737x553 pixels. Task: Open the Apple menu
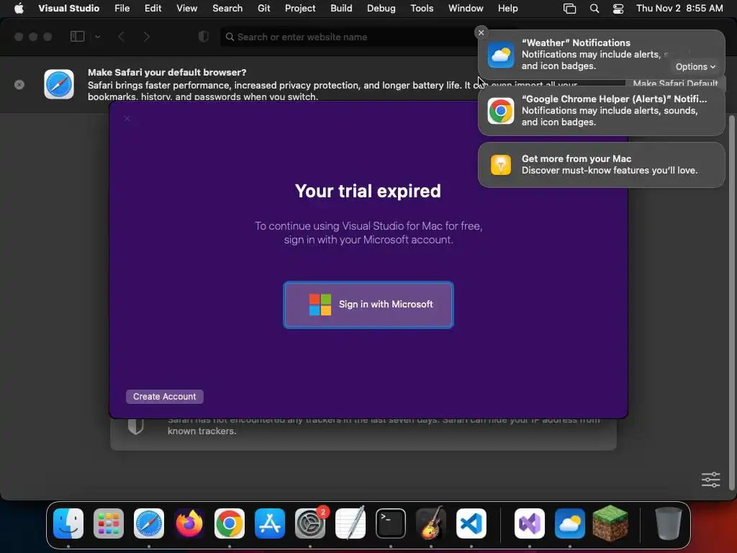pos(19,9)
